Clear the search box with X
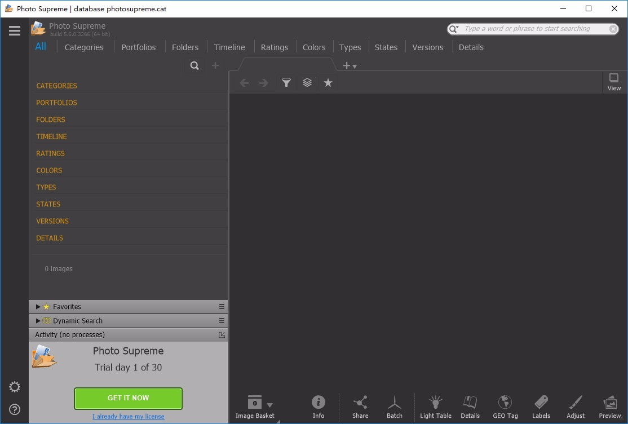This screenshot has width=628, height=424. click(613, 29)
